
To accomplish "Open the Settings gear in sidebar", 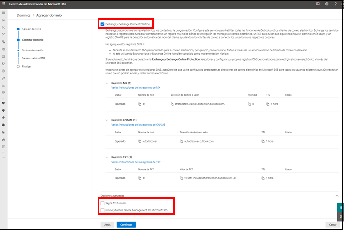I will tap(3, 71).
